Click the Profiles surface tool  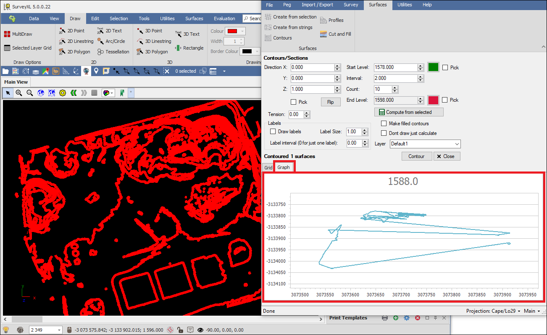point(331,20)
